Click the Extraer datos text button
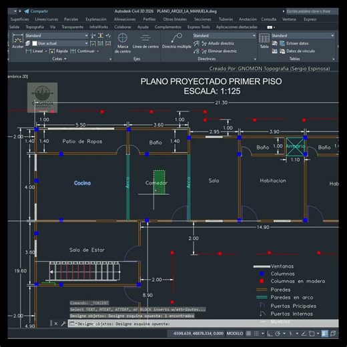The height and width of the screenshot is (347, 347). point(298,43)
